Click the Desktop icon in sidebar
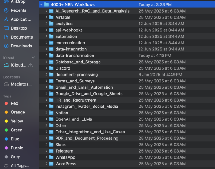The width and height of the screenshot is (215, 169). [6, 28]
